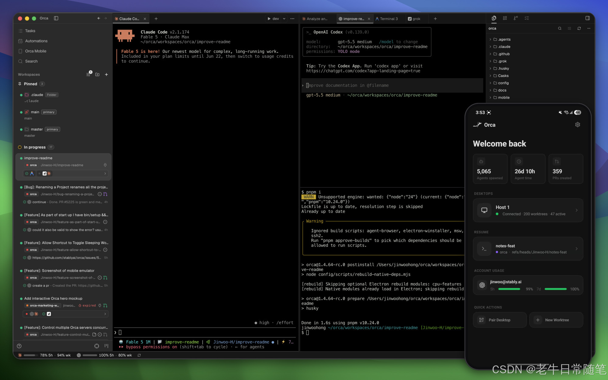Open the source control branch icon
Screen dimensions: 608x380
coord(516,18)
